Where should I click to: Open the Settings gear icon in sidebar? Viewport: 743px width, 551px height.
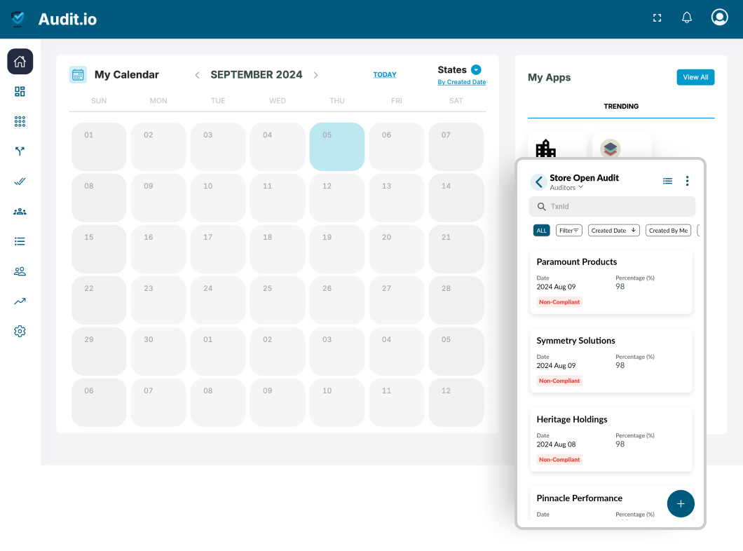pyautogui.click(x=20, y=331)
